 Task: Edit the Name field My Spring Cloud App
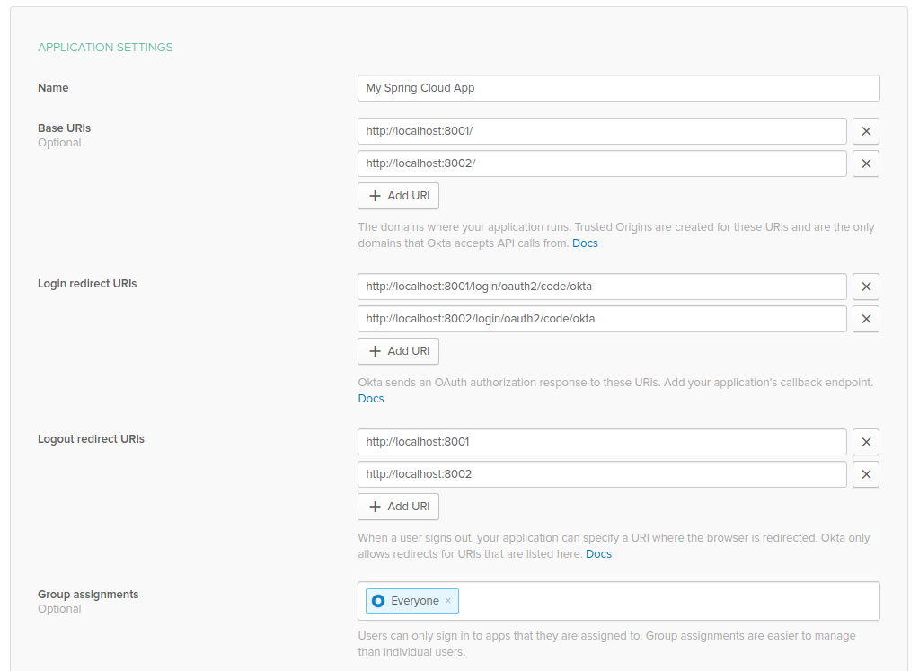(x=619, y=88)
